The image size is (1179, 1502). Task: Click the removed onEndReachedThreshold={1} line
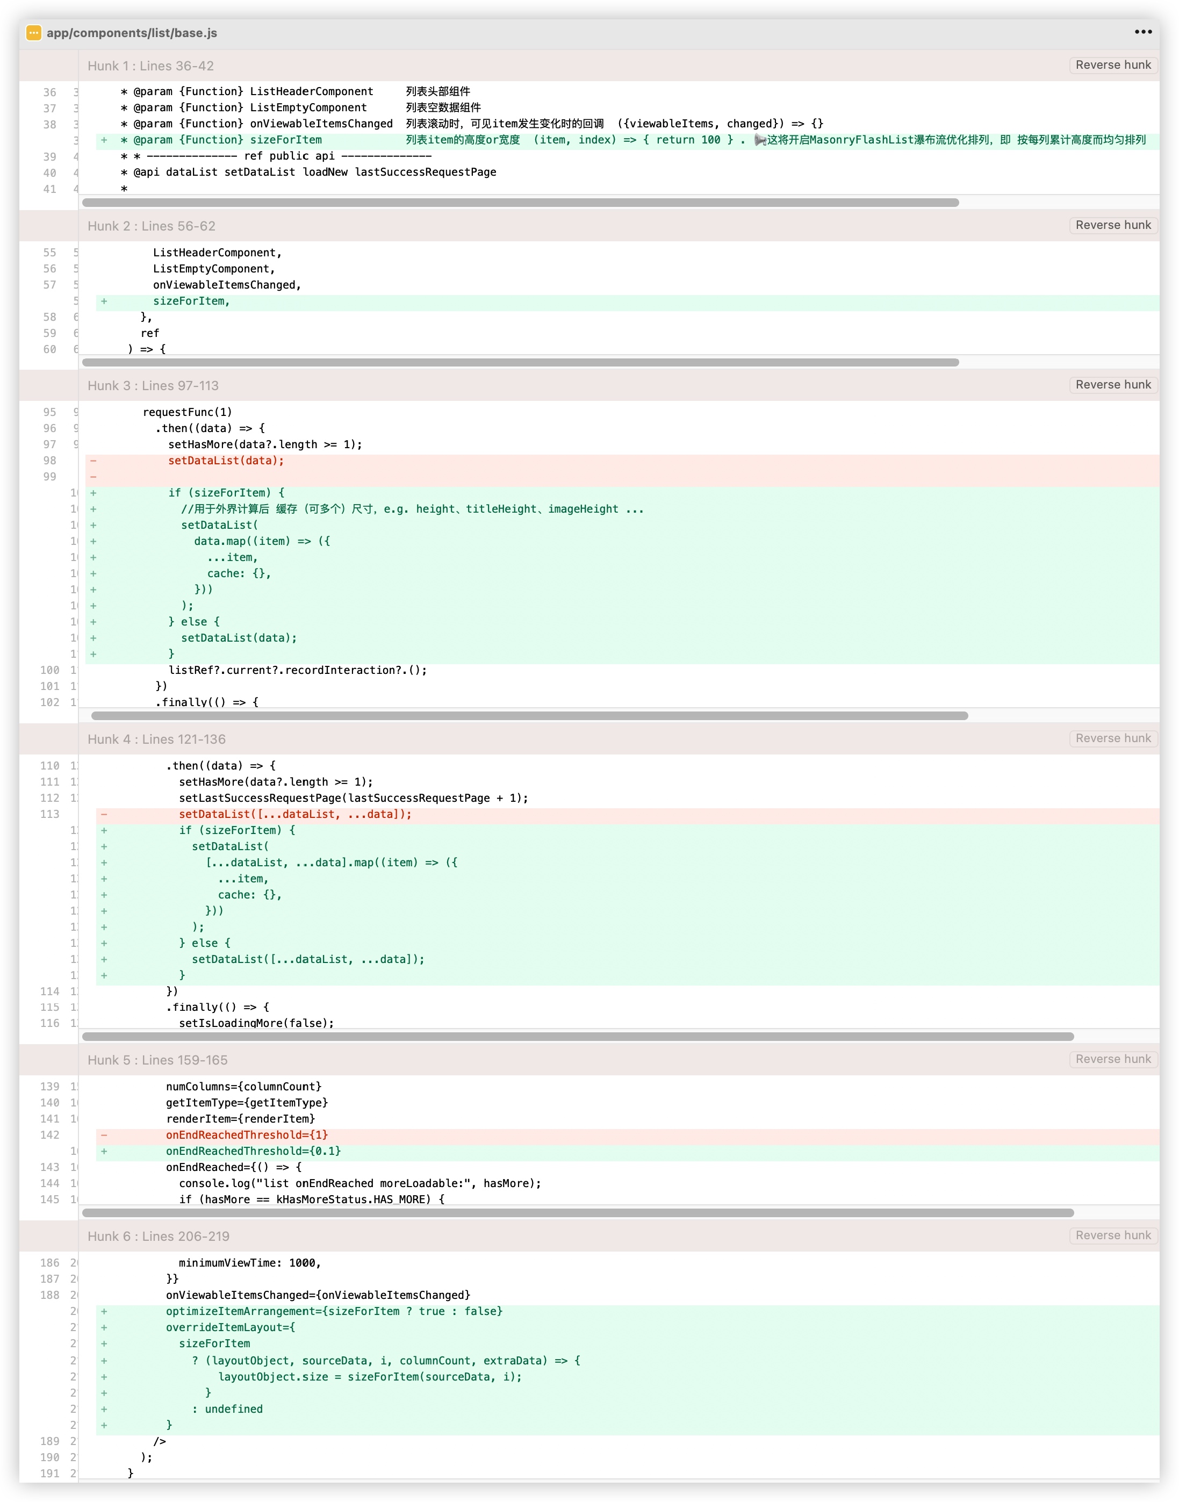click(247, 1135)
